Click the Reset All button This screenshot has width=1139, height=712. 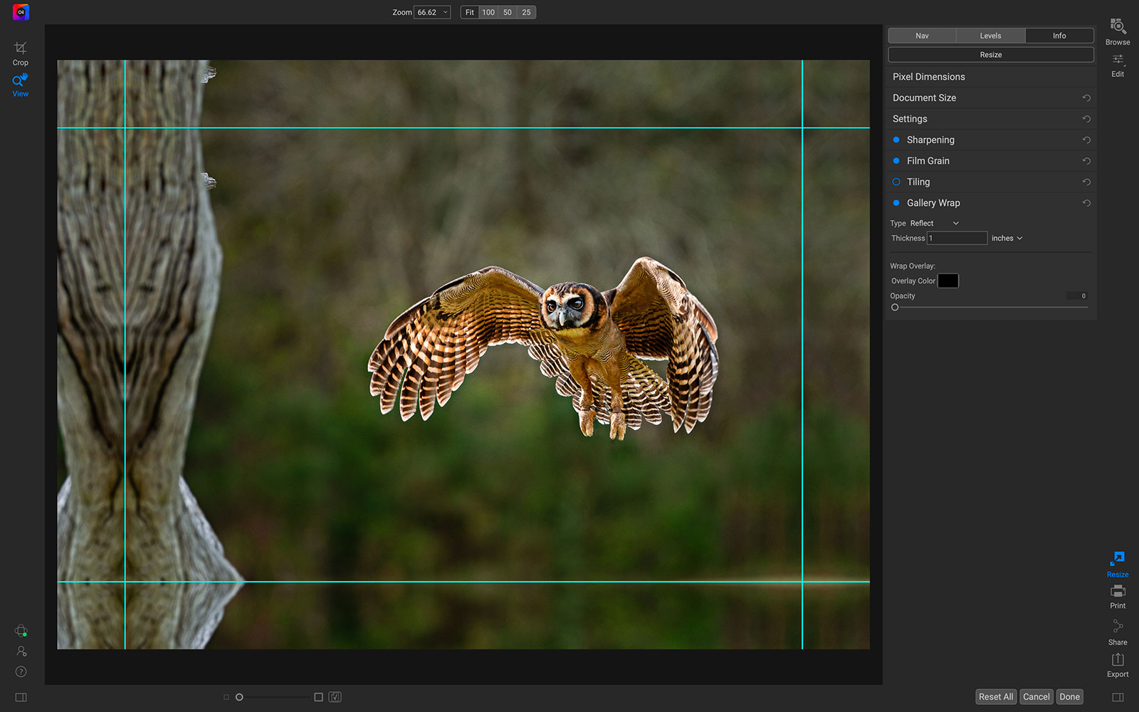pos(995,697)
